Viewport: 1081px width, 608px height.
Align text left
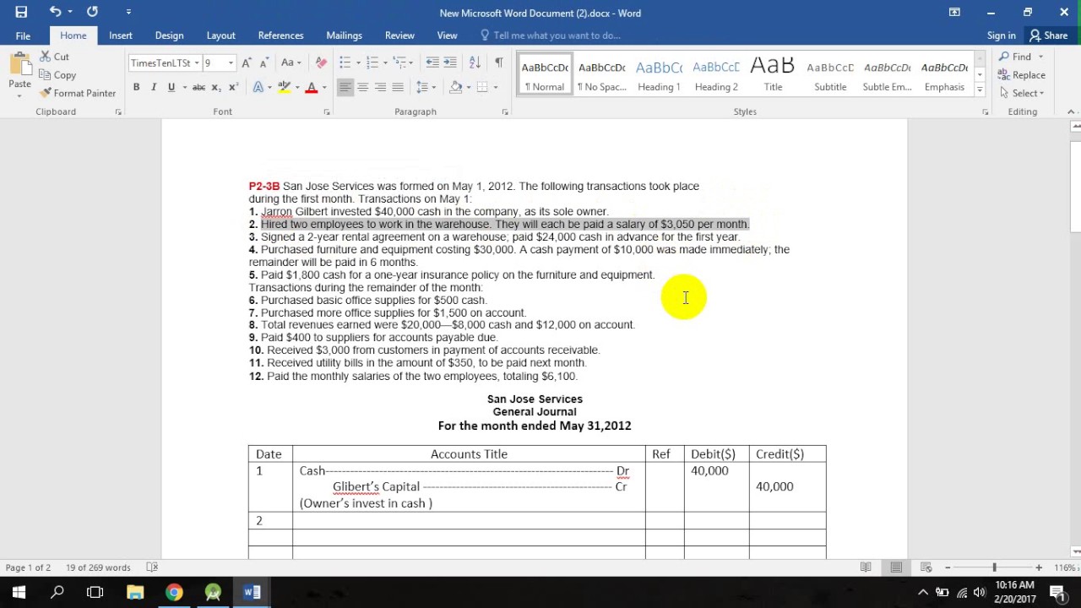[345, 87]
